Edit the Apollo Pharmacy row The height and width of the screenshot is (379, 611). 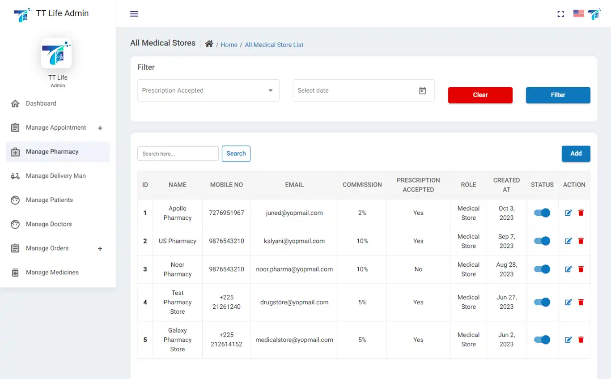568,213
